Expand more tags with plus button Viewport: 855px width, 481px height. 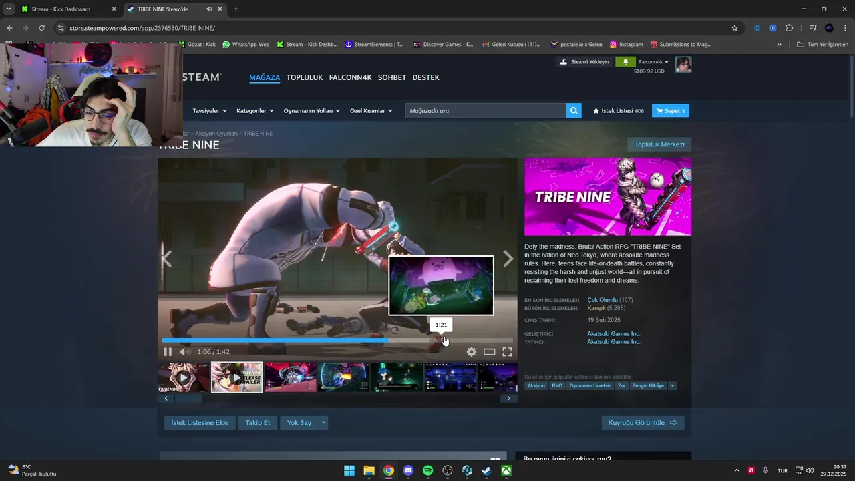point(673,385)
